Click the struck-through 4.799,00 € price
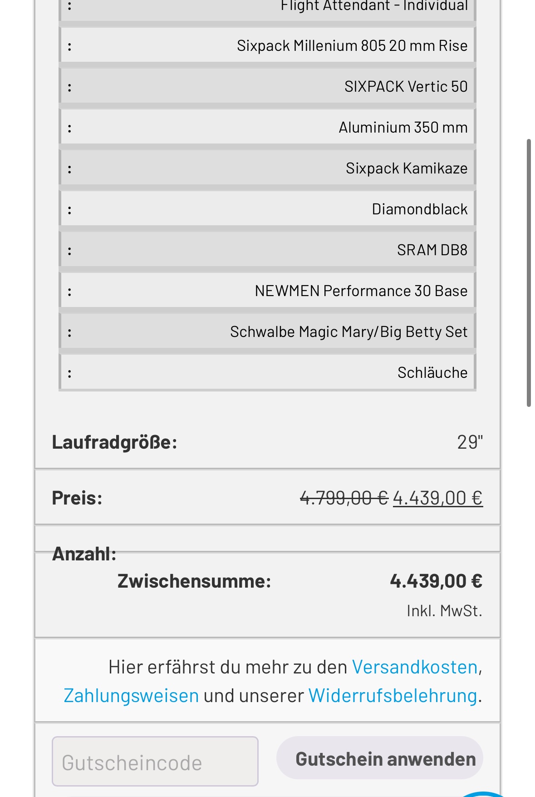Viewport: 535px width, 797px height. [x=344, y=498]
